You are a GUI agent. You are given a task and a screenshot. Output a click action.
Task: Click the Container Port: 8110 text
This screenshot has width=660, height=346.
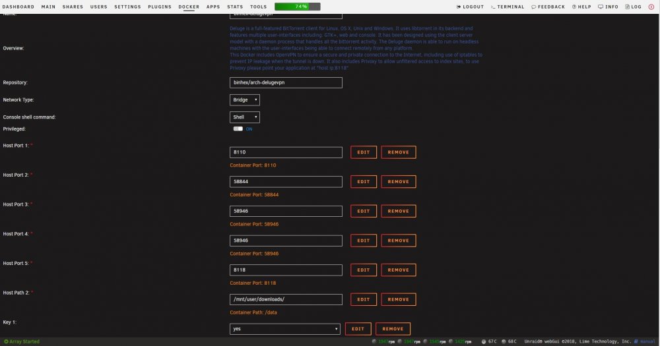pyautogui.click(x=253, y=165)
